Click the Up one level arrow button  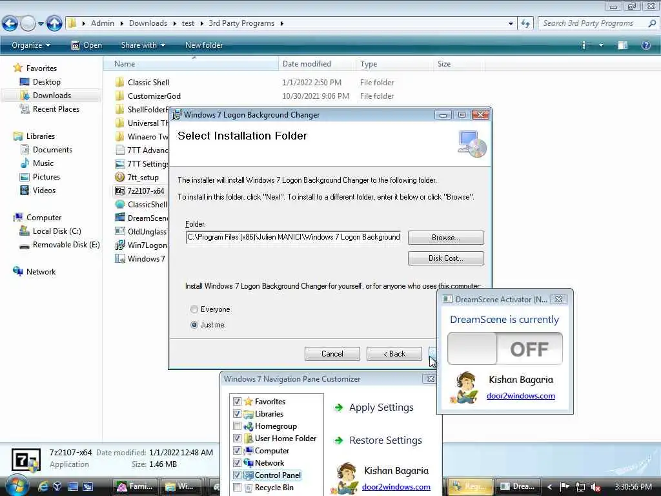tap(54, 23)
